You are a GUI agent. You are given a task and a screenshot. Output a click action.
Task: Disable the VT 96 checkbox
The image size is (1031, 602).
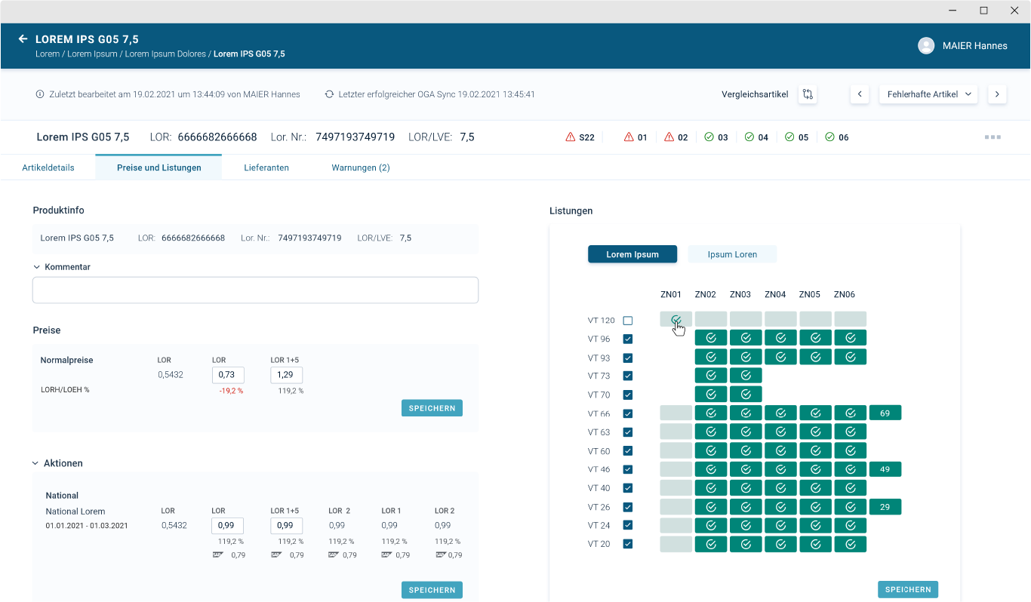click(x=627, y=339)
